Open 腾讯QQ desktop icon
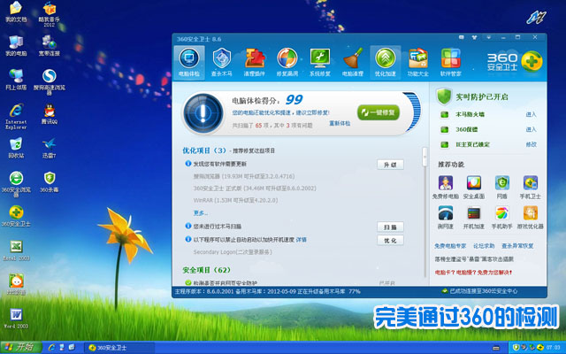This screenshot has height=354, width=566. click(50, 114)
